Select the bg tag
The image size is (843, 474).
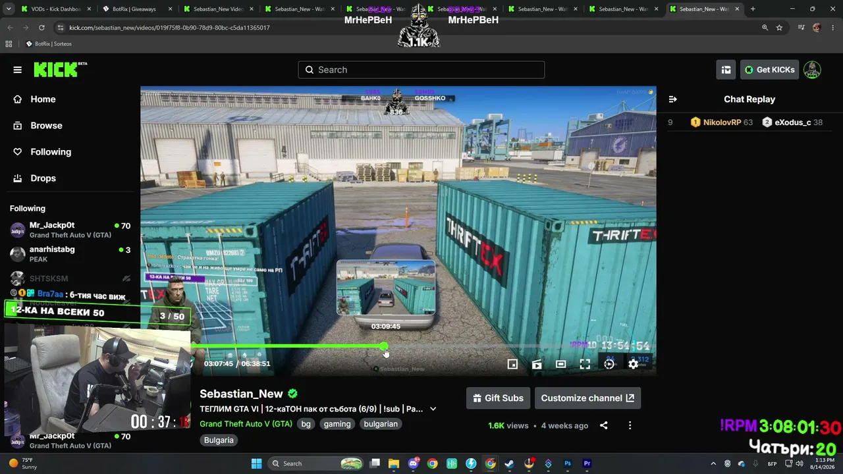pyautogui.click(x=306, y=424)
